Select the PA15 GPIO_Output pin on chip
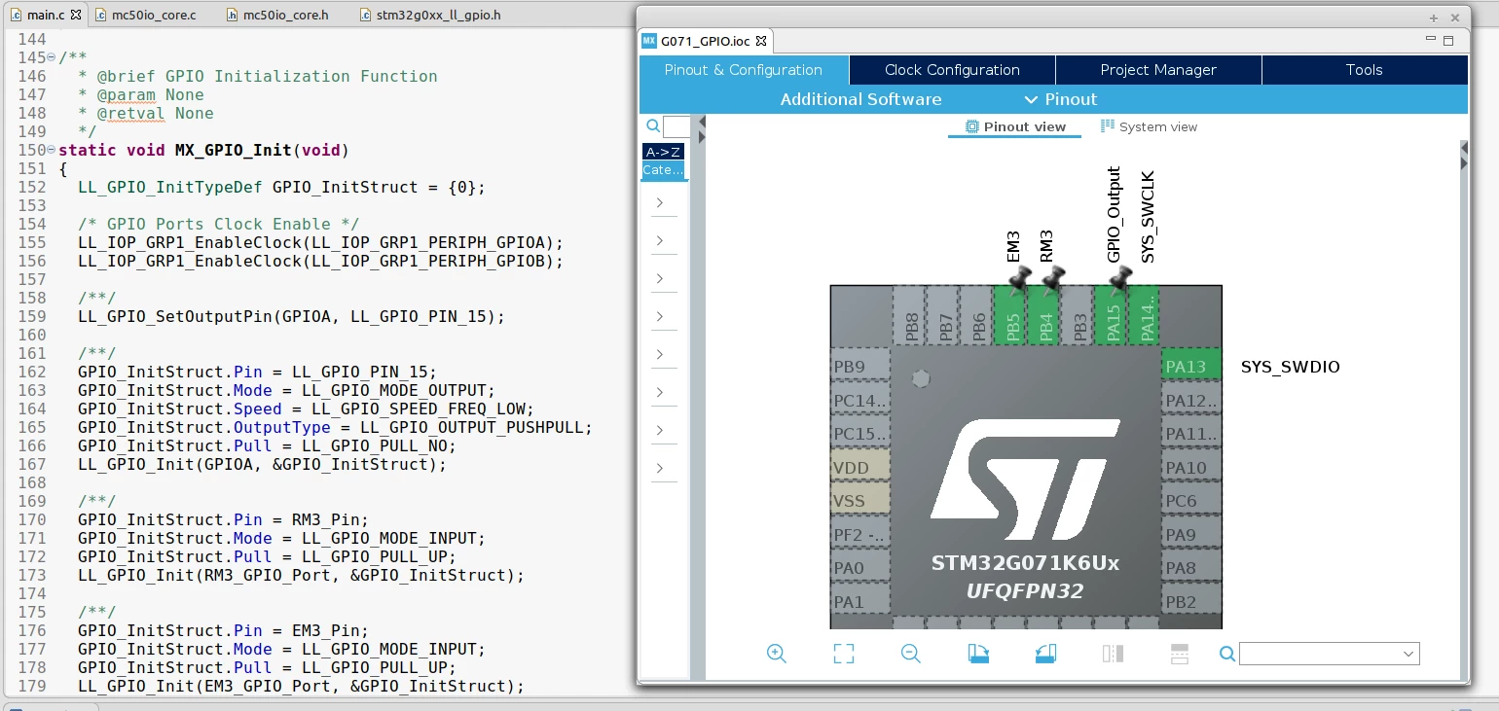 click(1114, 314)
